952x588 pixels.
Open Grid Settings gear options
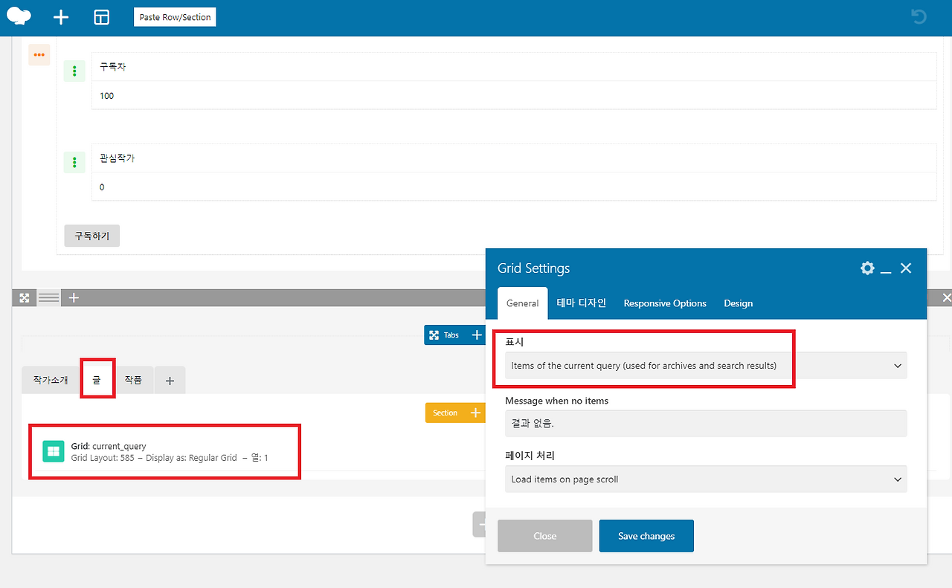[x=867, y=268]
